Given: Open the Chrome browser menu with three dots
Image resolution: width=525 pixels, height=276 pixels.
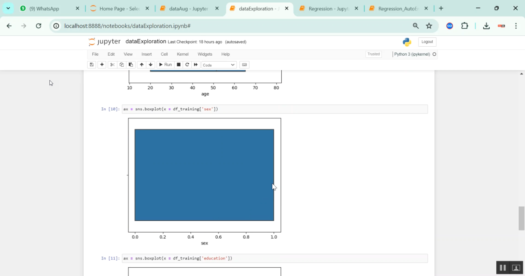Looking at the screenshot, I should [516, 26].
